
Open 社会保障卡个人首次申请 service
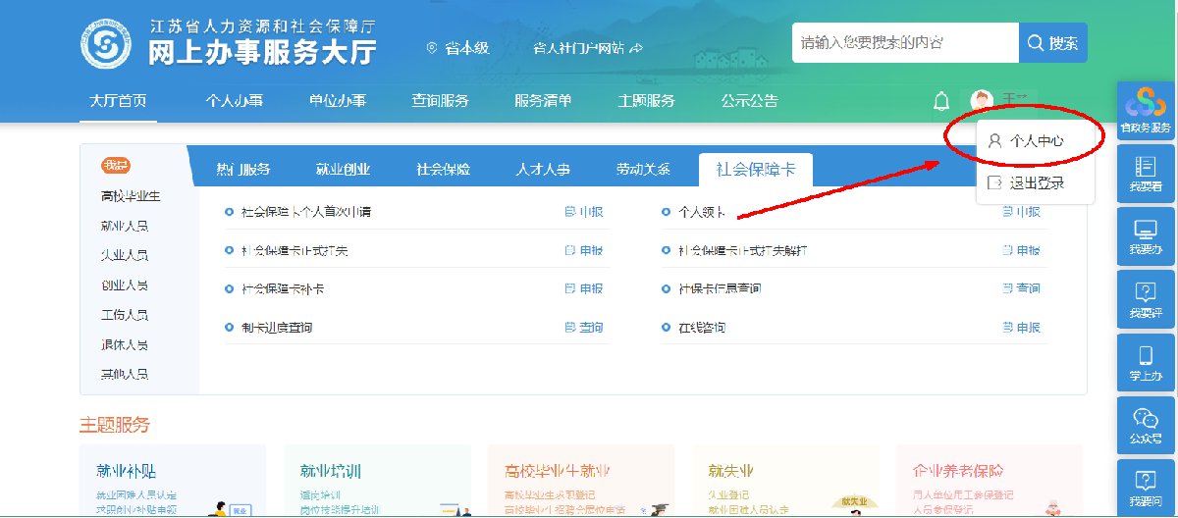(305, 212)
